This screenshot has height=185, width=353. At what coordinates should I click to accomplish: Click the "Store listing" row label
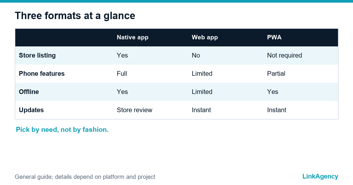[37, 55]
